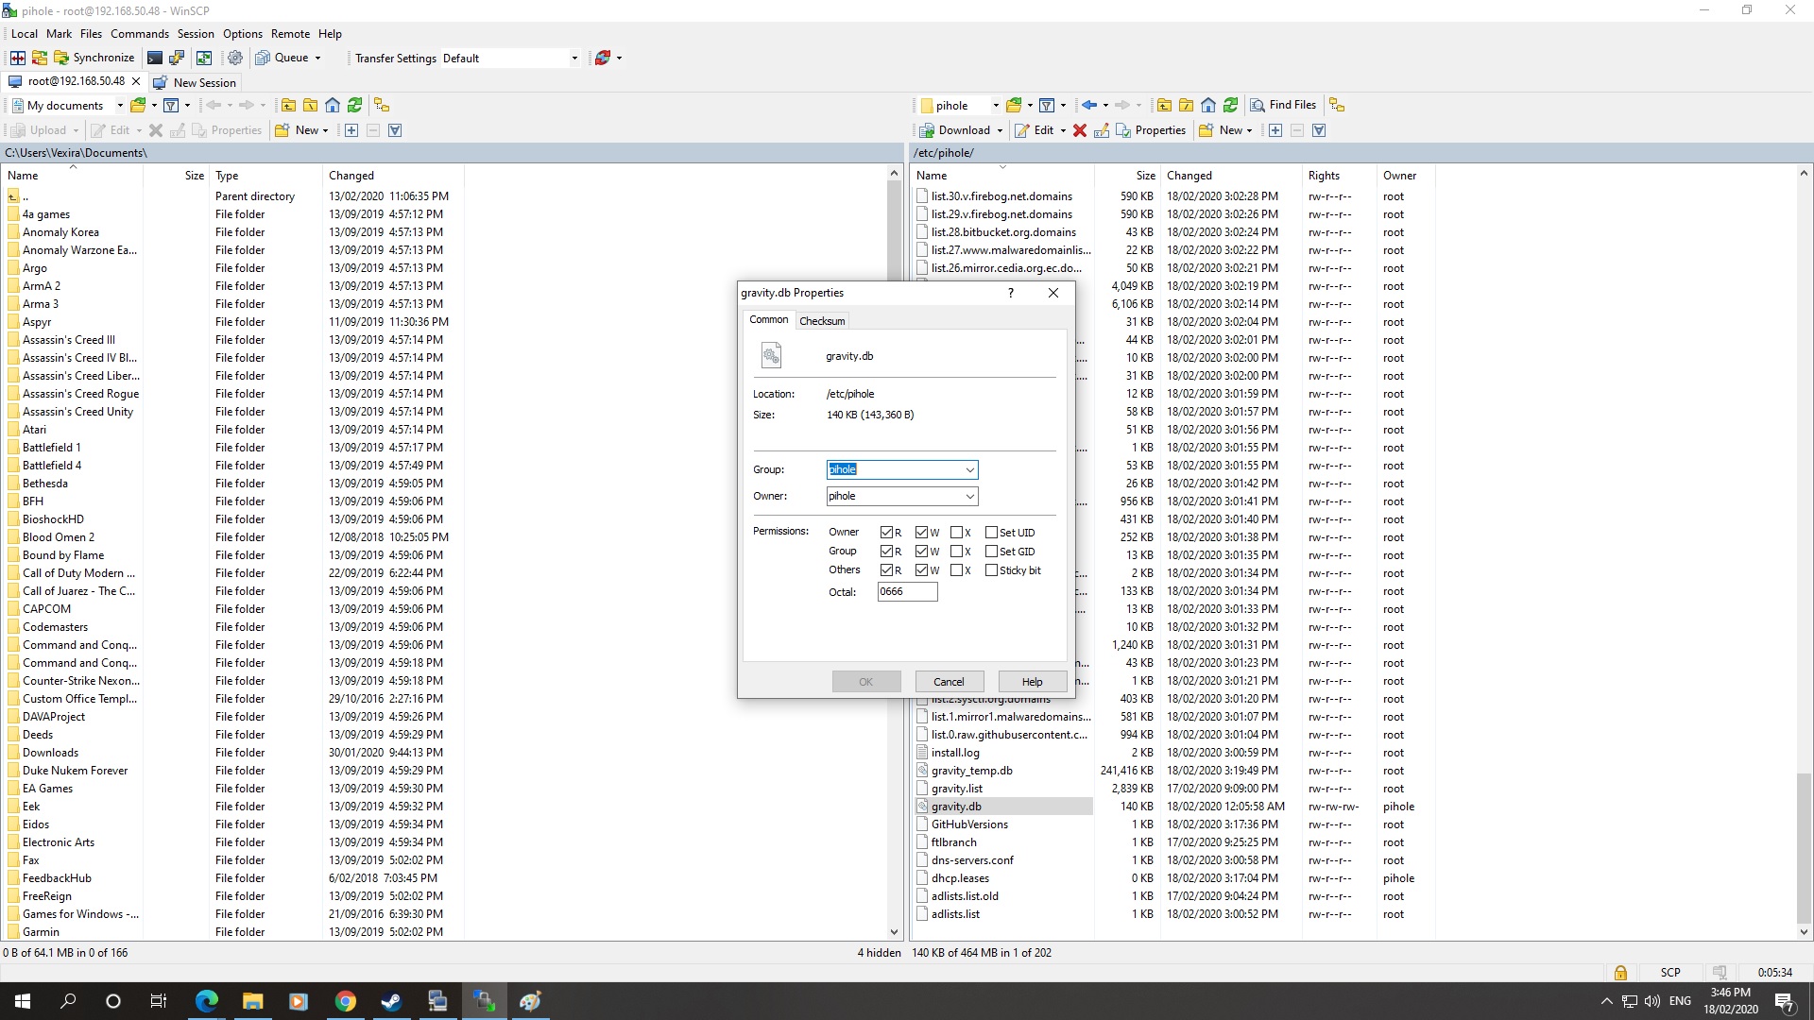The image size is (1814, 1020).
Task: Go to local home directory icon
Action: pos(333,105)
